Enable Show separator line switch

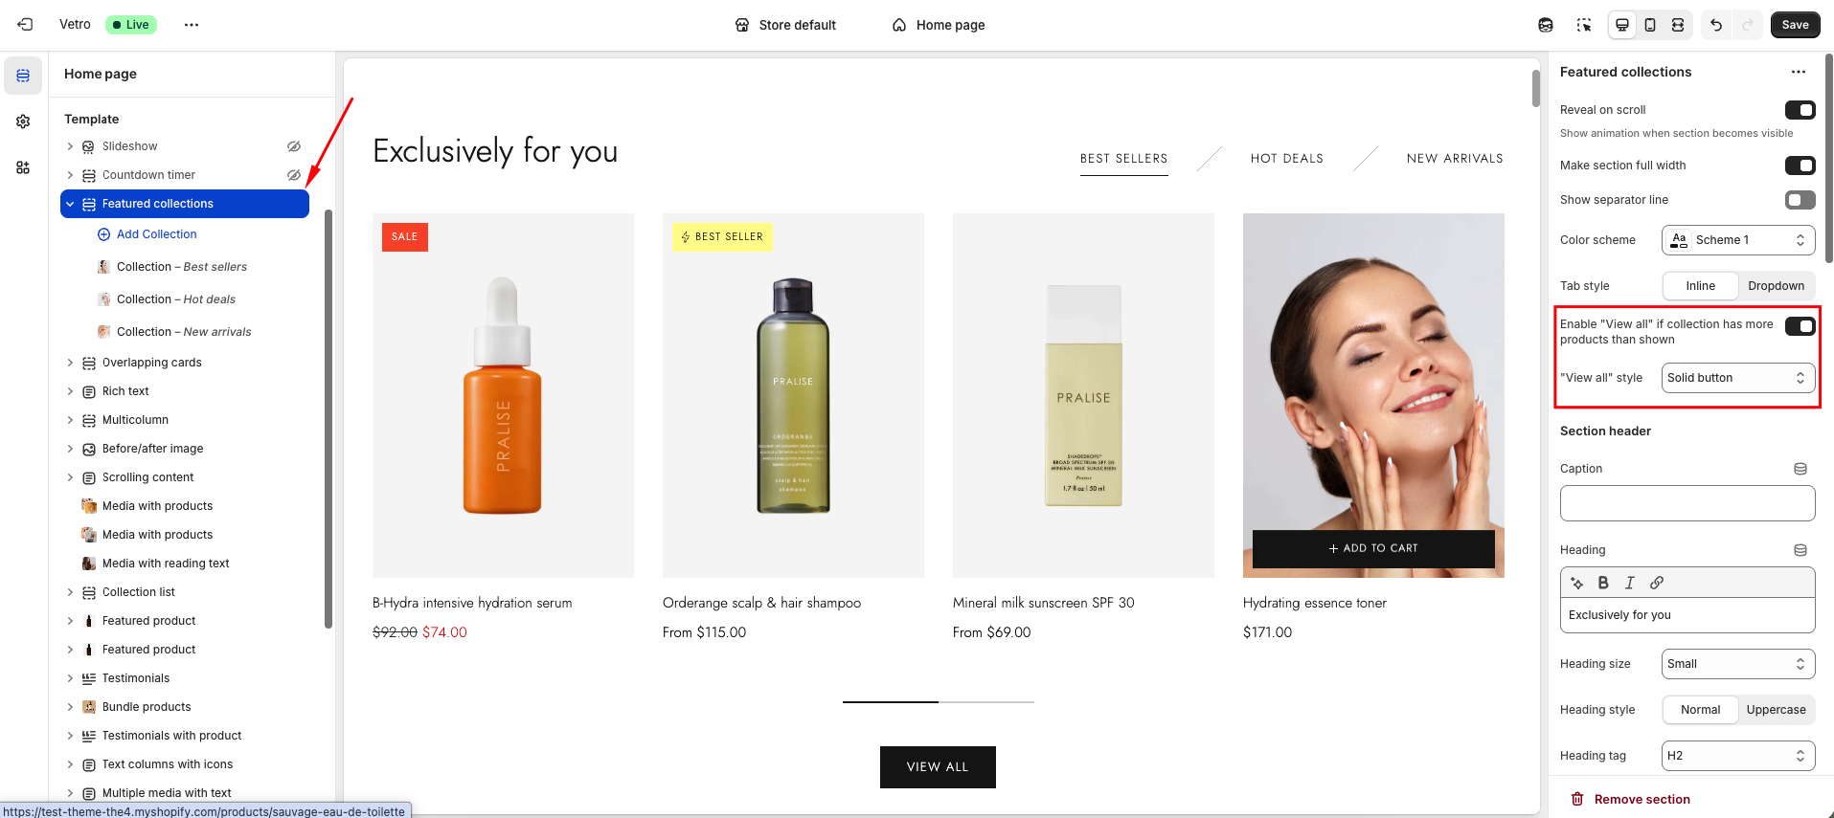pyautogui.click(x=1800, y=200)
